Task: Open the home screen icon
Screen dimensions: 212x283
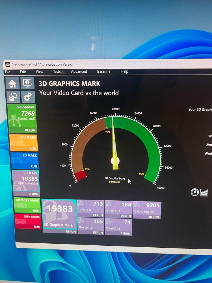Action: point(12,83)
